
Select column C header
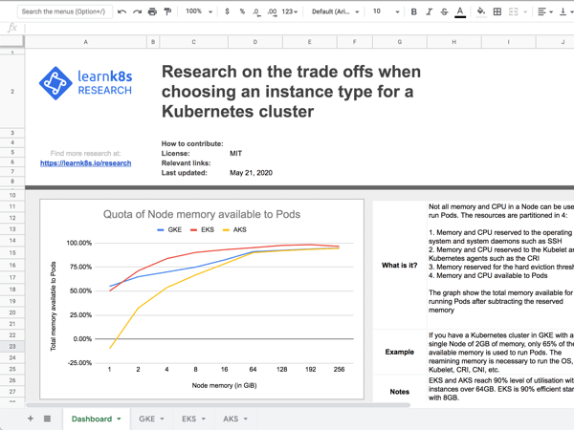[193, 42]
